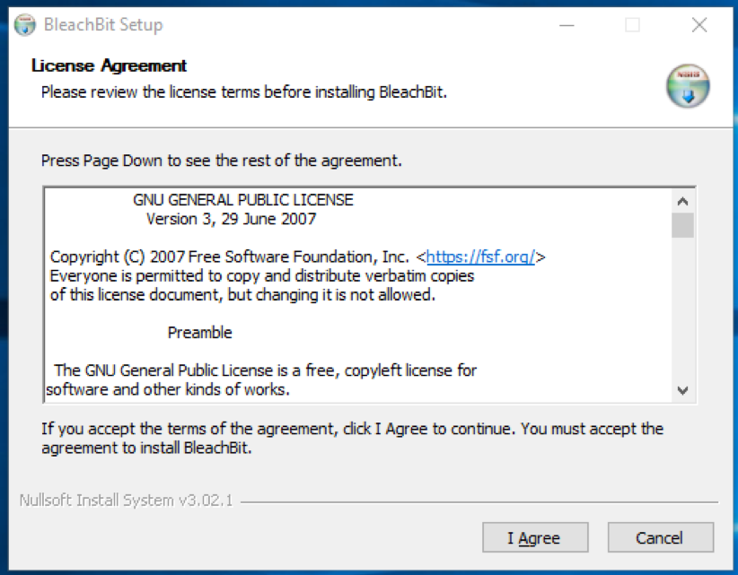The height and width of the screenshot is (575, 738).
Task: Click the GNU GENERAL PUBLIC LICENSE title line
Action: [x=242, y=199]
